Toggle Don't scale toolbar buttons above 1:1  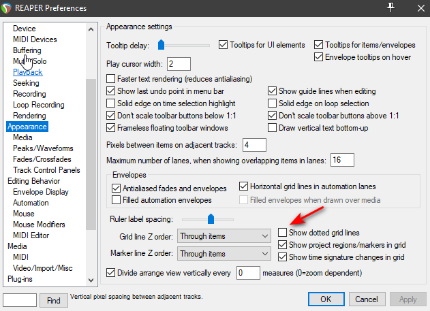pyautogui.click(x=272, y=116)
